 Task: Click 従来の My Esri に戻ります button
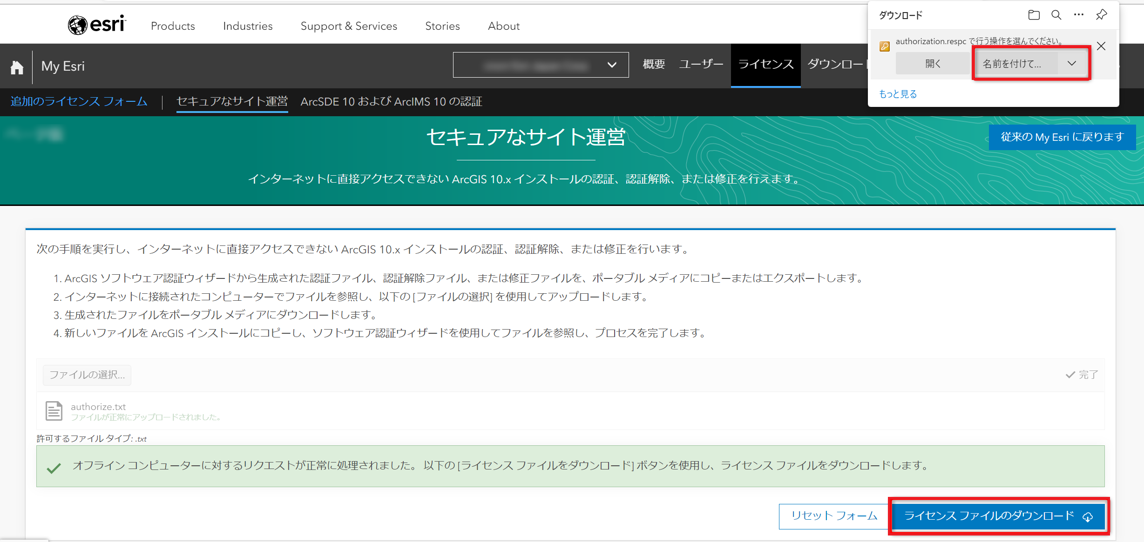(1062, 137)
